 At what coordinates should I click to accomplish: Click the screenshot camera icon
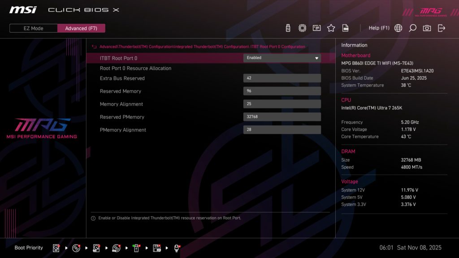426,27
